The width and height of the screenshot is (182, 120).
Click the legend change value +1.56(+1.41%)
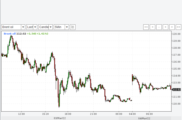37,34
